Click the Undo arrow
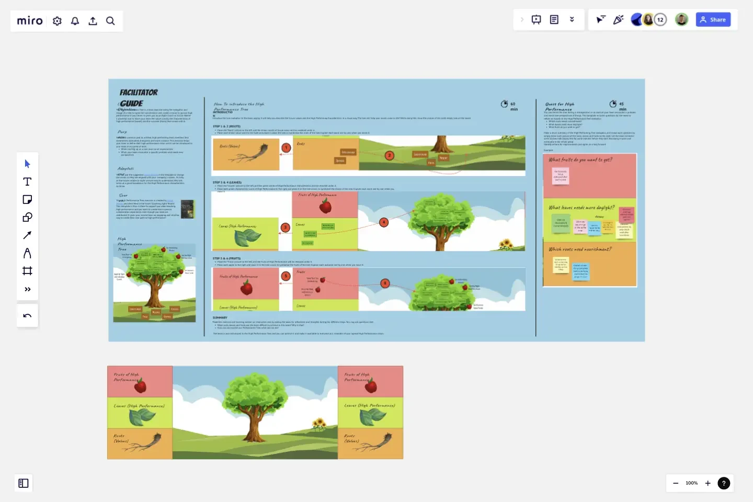This screenshot has width=753, height=502. coord(27,315)
